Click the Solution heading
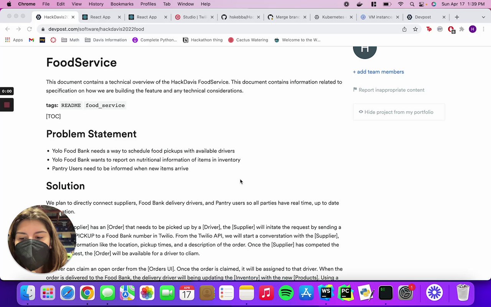Image resolution: width=491 pixels, height=307 pixels. coord(65,186)
